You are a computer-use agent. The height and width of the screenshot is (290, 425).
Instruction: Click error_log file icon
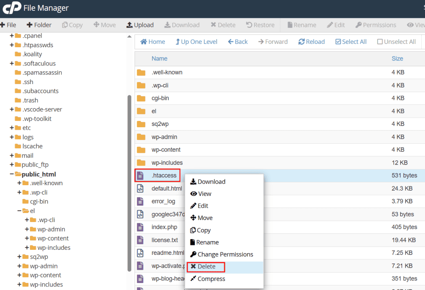pos(140,201)
